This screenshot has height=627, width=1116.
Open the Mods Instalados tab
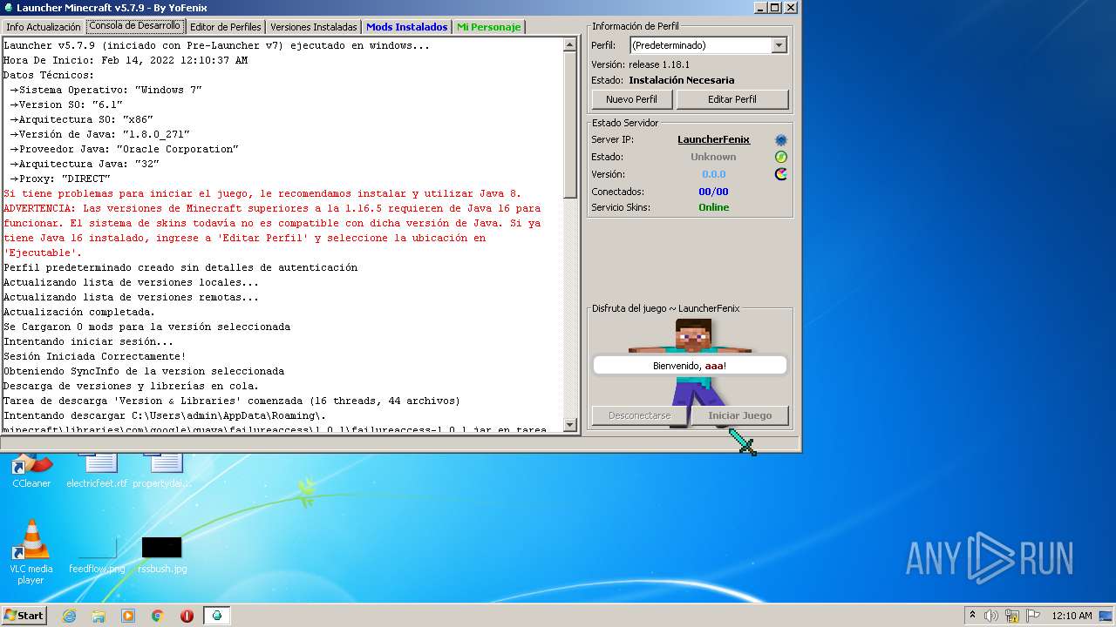point(406,27)
